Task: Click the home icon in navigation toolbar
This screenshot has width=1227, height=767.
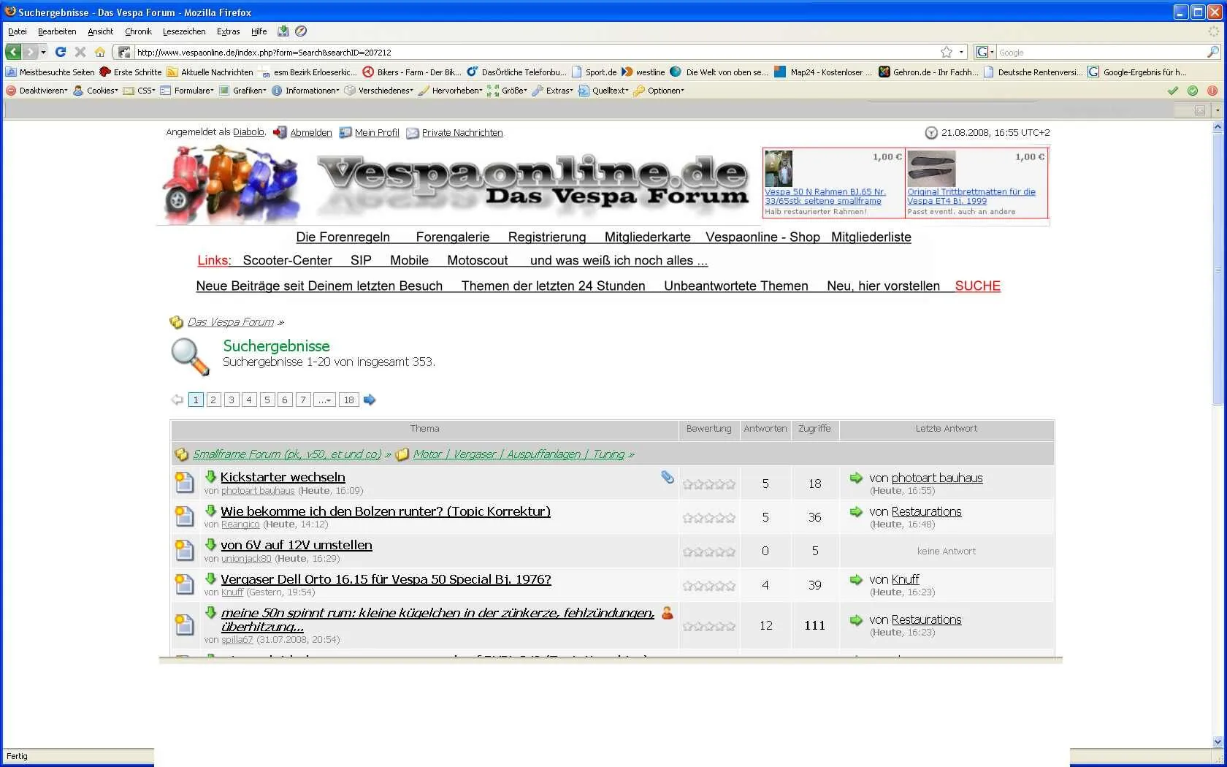Action: tap(100, 52)
